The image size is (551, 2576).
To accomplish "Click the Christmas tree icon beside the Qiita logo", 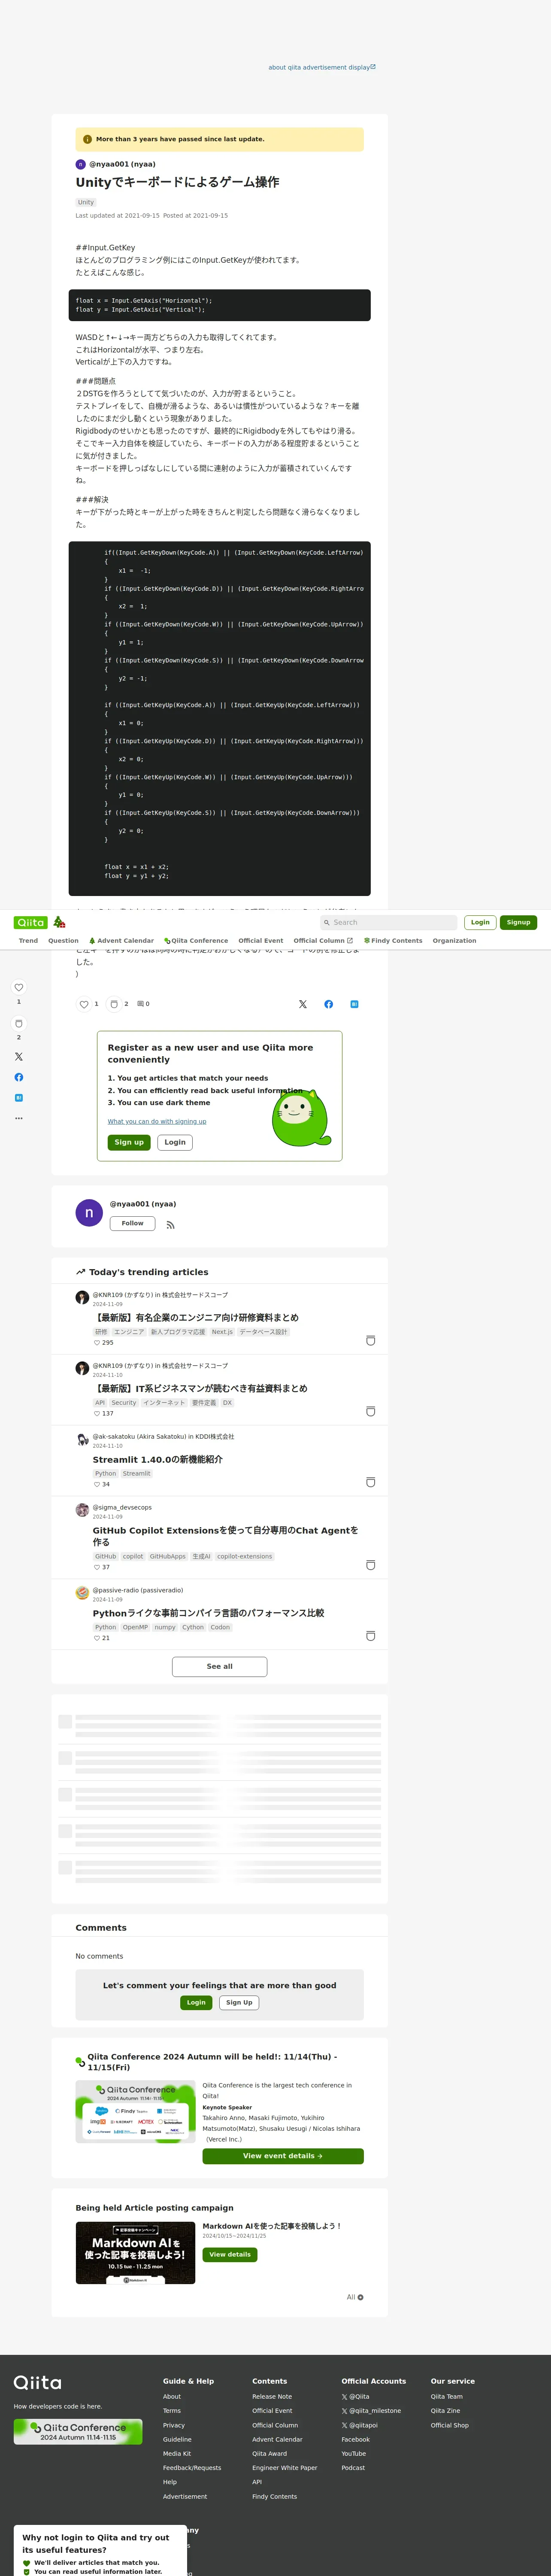I will pyautogui.click(x=59, y=922).
